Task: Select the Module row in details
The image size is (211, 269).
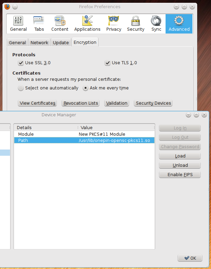Action: coord(84,134)
